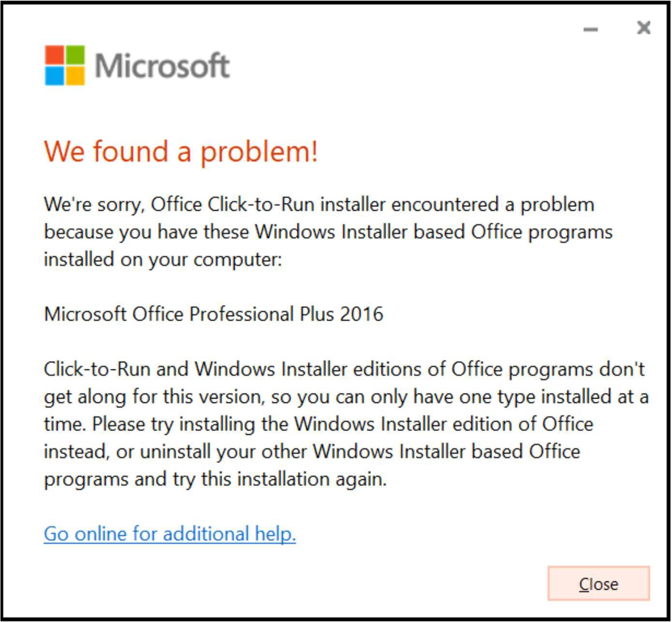Click the blue square of the Microsoft logo

54,76
